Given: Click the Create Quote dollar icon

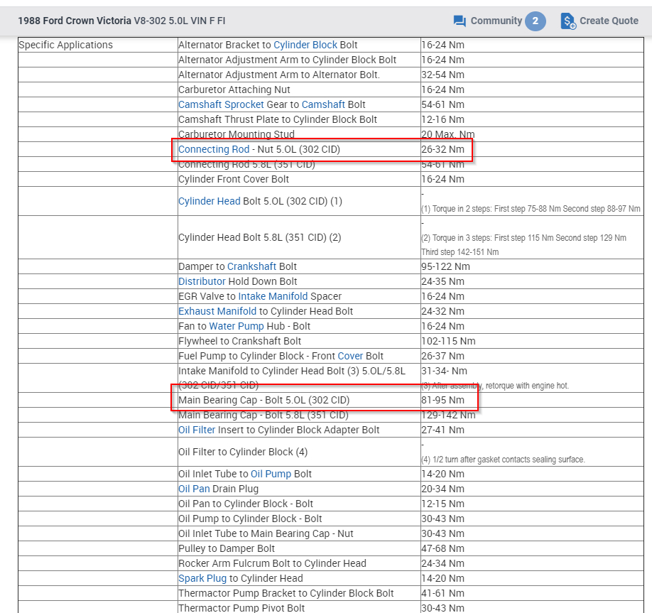Looking at the screenshot, I should [568, 21].
